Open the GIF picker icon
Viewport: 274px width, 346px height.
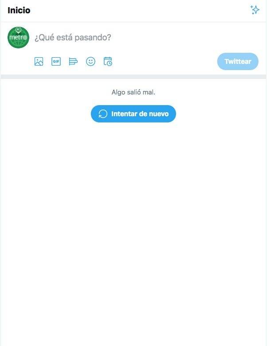[56, 61]
